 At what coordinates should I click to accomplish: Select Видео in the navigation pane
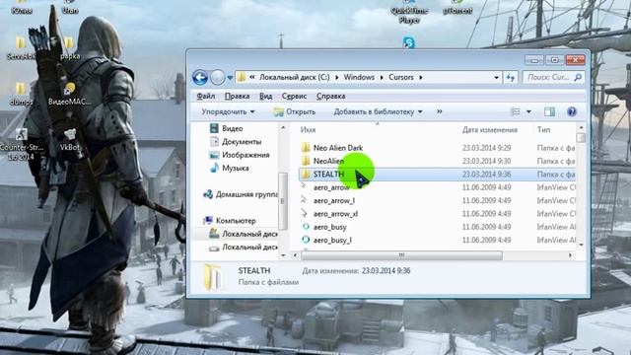click(x=226, y=128)
